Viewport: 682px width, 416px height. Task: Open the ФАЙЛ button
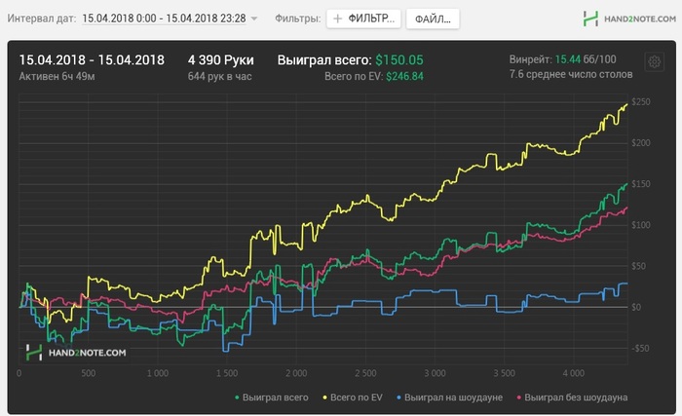(433, 19)
